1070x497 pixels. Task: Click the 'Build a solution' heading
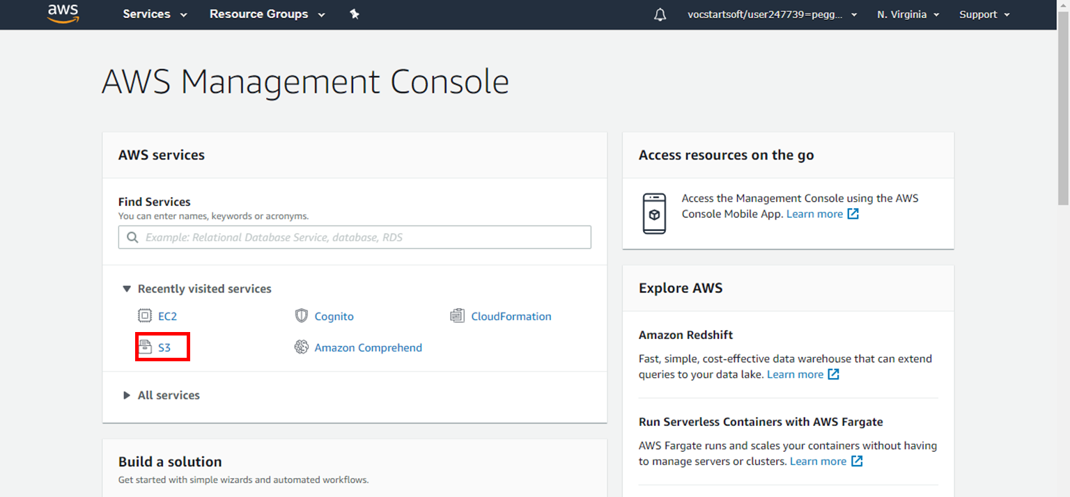[x=170, y=461]
